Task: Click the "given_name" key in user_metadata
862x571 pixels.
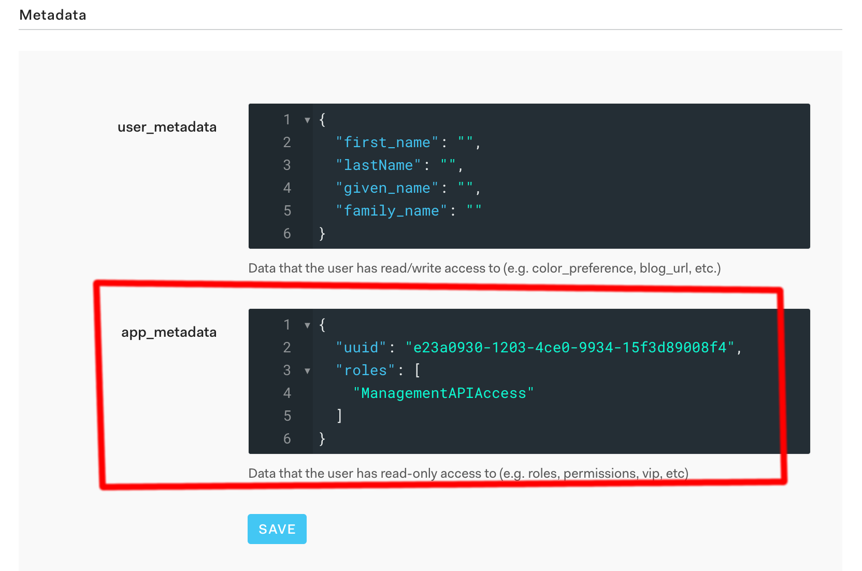Action: [x=387, y=188]
